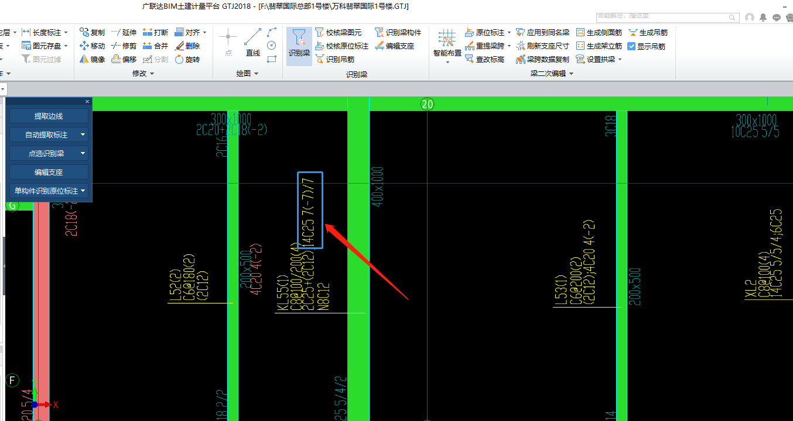Select the 合并 (Merge) tool
Image resolution: width=793 pixels, height=421 pixels.
point(155,46)
